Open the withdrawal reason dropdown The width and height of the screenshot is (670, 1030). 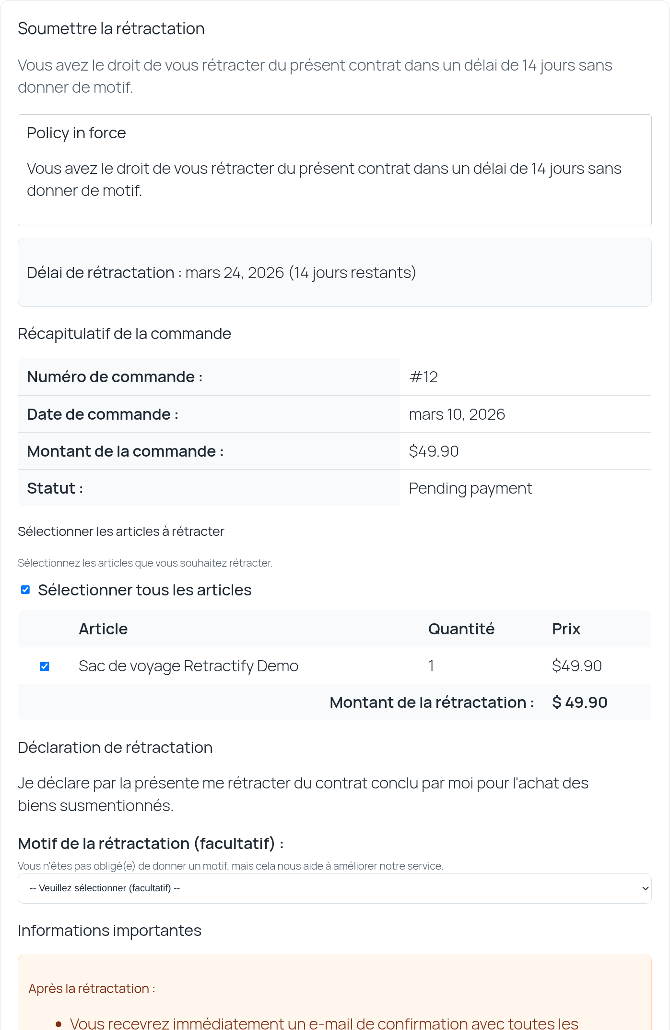click(x=334, y=888)
